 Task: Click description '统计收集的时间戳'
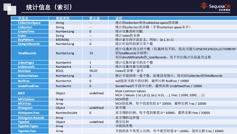point(129,31)
